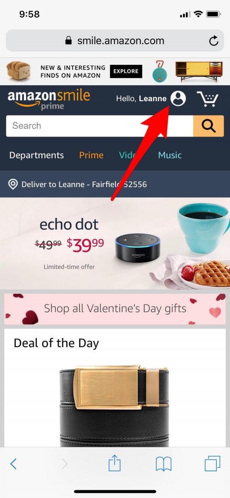Tap the orange magnifying glass search button
The height and width of the screenshot is (498, 230).
point(208,126)
